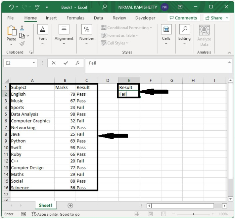
Task: Expand the formula bar chevron
Action: (x=229, y=63)
